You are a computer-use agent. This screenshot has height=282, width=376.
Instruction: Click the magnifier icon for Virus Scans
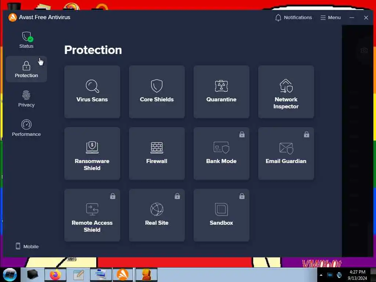[92, 86]
